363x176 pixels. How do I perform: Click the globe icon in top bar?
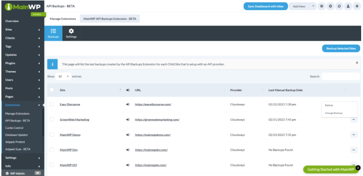point(321,6)
